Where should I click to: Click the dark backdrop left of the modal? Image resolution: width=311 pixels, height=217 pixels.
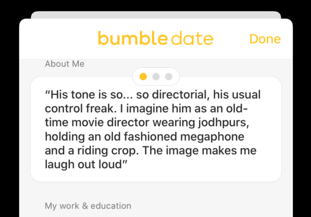pos(9,119)
